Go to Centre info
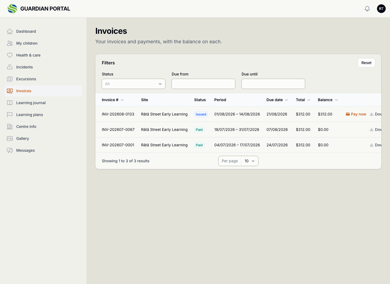Screen dimensions: 390x284 [x=43, y=127]
